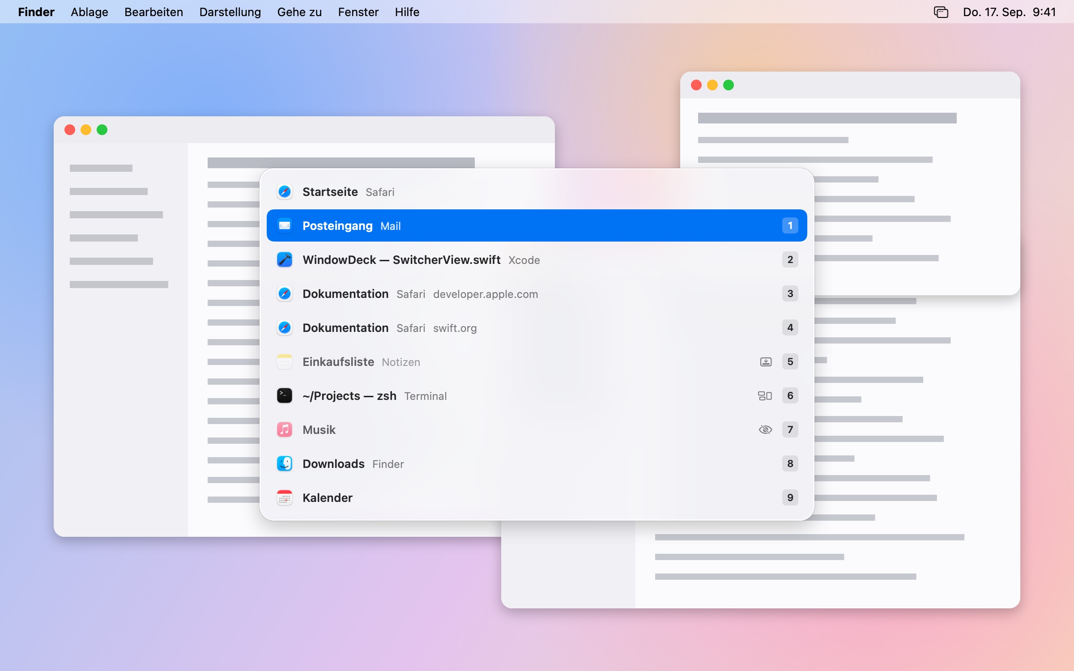Switch to the Downloads Finder window

[x=537, y=463]
